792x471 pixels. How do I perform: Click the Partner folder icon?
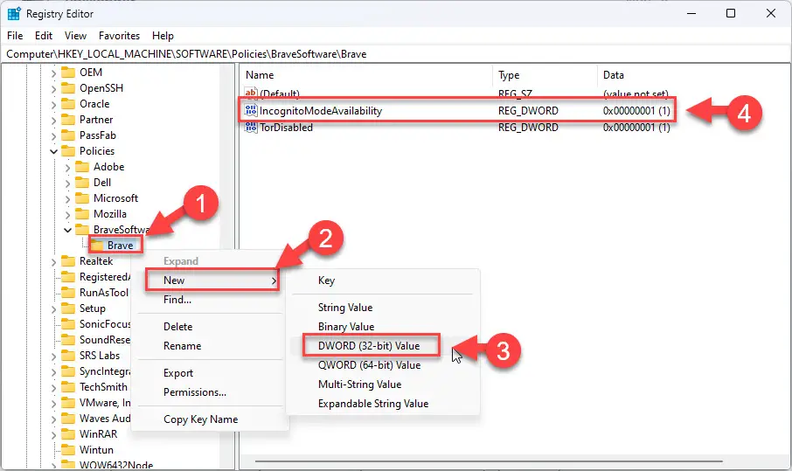[67, 119]
